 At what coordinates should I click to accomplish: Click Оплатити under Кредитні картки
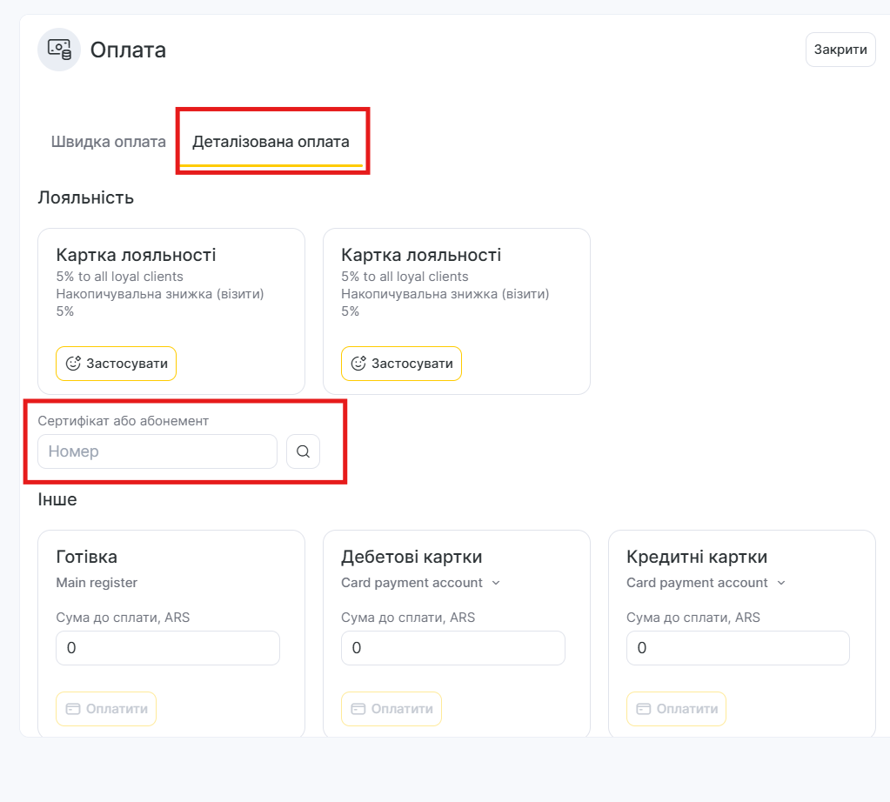676,709
